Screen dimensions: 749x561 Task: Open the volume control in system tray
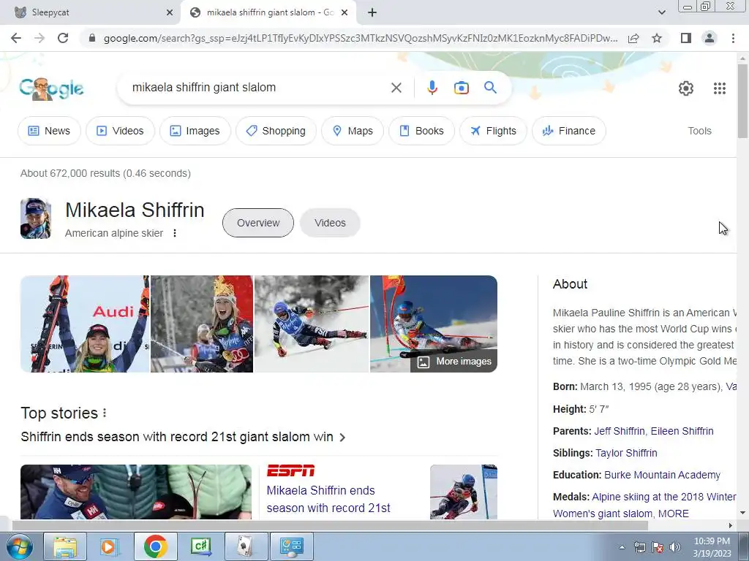coord(675,547)
